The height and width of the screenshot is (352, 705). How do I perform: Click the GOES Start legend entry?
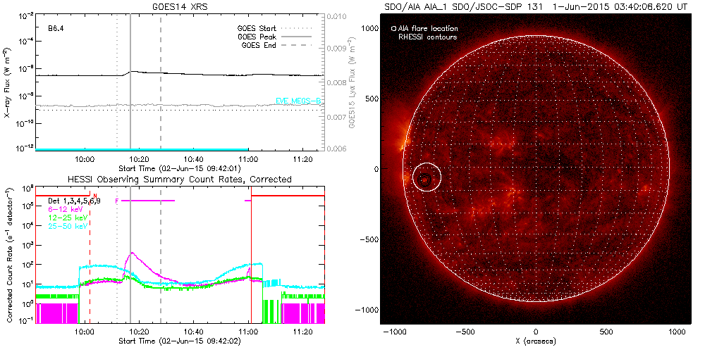(259, 29)
